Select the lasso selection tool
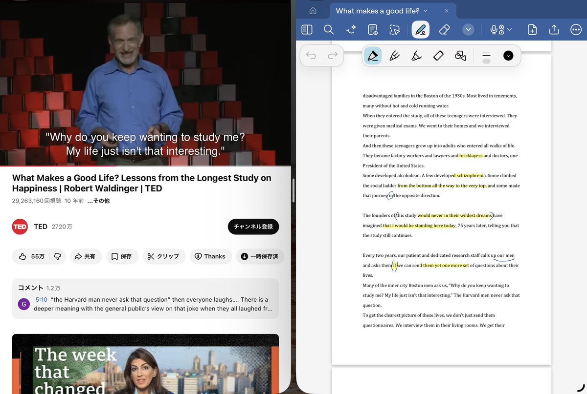This screenshot has height=394, width=587. pyautogui.click(x=394, y=30)
